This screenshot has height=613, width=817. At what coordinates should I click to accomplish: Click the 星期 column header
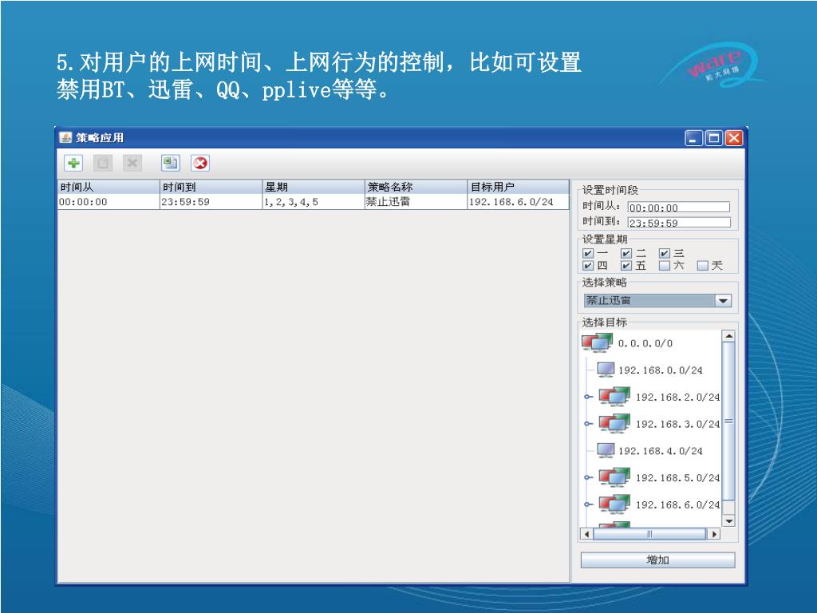313,187
